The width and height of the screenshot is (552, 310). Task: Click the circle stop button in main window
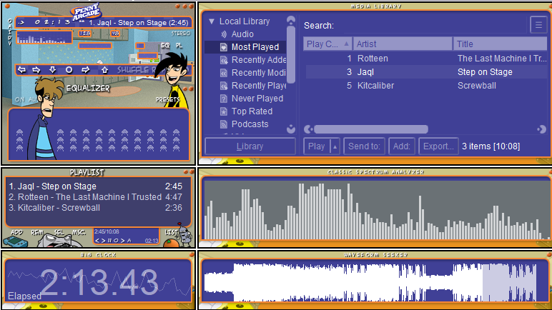click(69, 70)
